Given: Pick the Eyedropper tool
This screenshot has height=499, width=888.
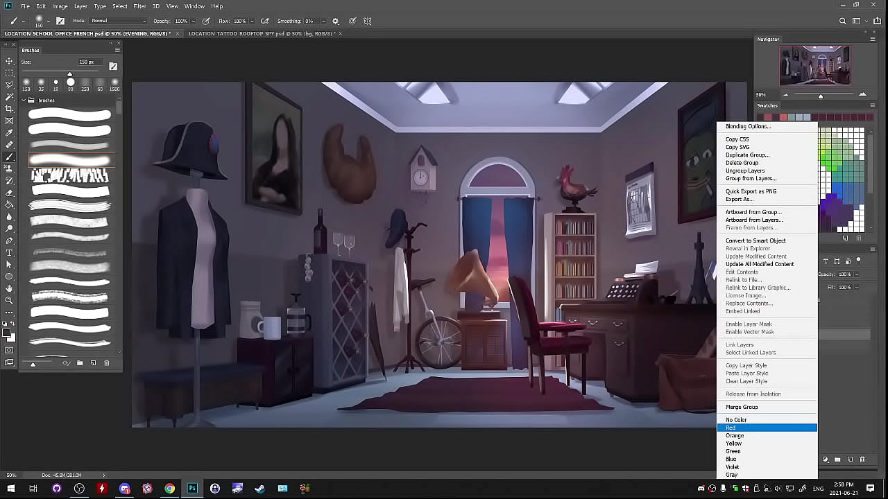Looking at the screenshot, I should click(x=9, y=132).
